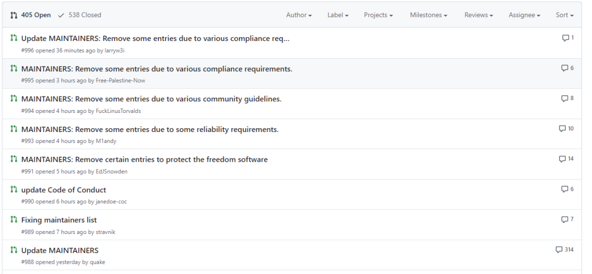The height and width of the screenshot is (274, 592).
Task: Click the comment icon on PR #996
Action: tap(566, 38)
